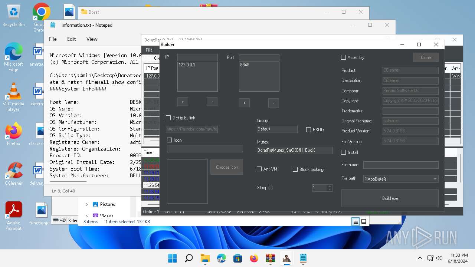The width and height of the screenshot is (475, 267).
Task: Open volume control in system tray
Action: pyautogui.click(x=439, y=258)
